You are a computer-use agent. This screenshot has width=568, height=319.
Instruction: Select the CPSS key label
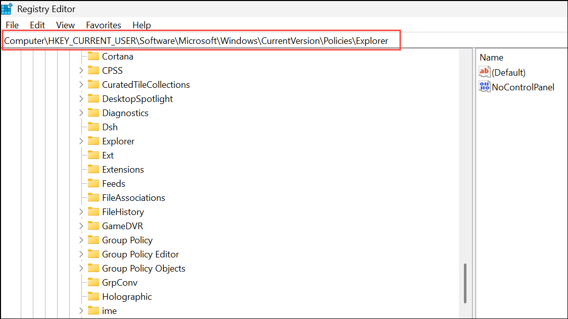click(x=112, y=71)
